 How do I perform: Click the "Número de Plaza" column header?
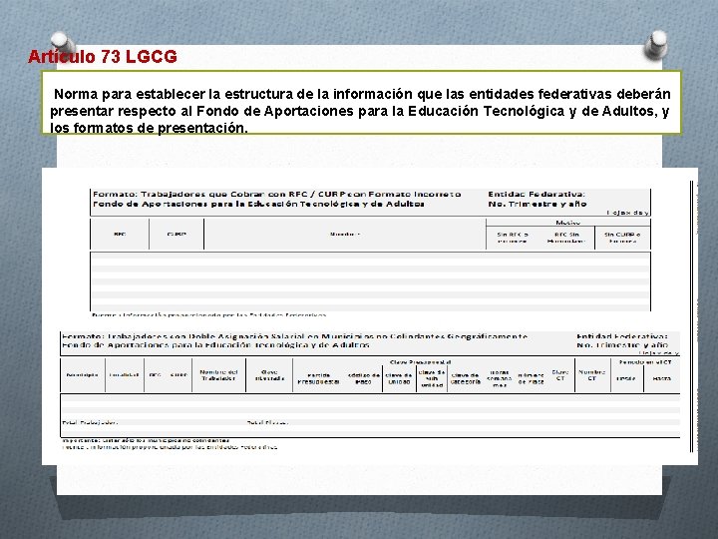(531, 378)
